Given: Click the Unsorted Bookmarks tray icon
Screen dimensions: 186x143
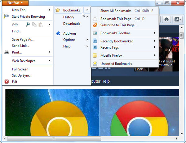Looking at the screenshot, I should click(x=95, y=64).
